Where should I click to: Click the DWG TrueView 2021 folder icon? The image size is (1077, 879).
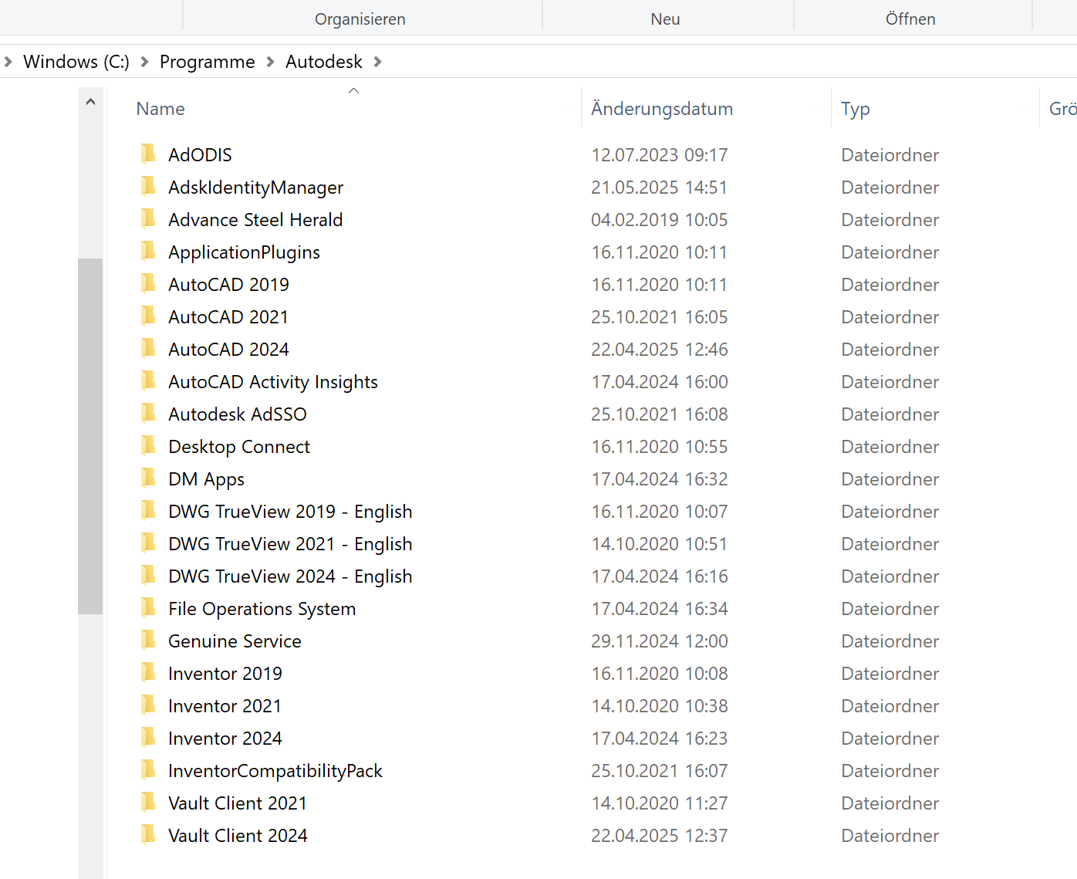click(148, 543)
